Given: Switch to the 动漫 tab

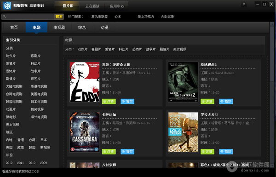Looking at the screenshot, I should pos(104,28).
